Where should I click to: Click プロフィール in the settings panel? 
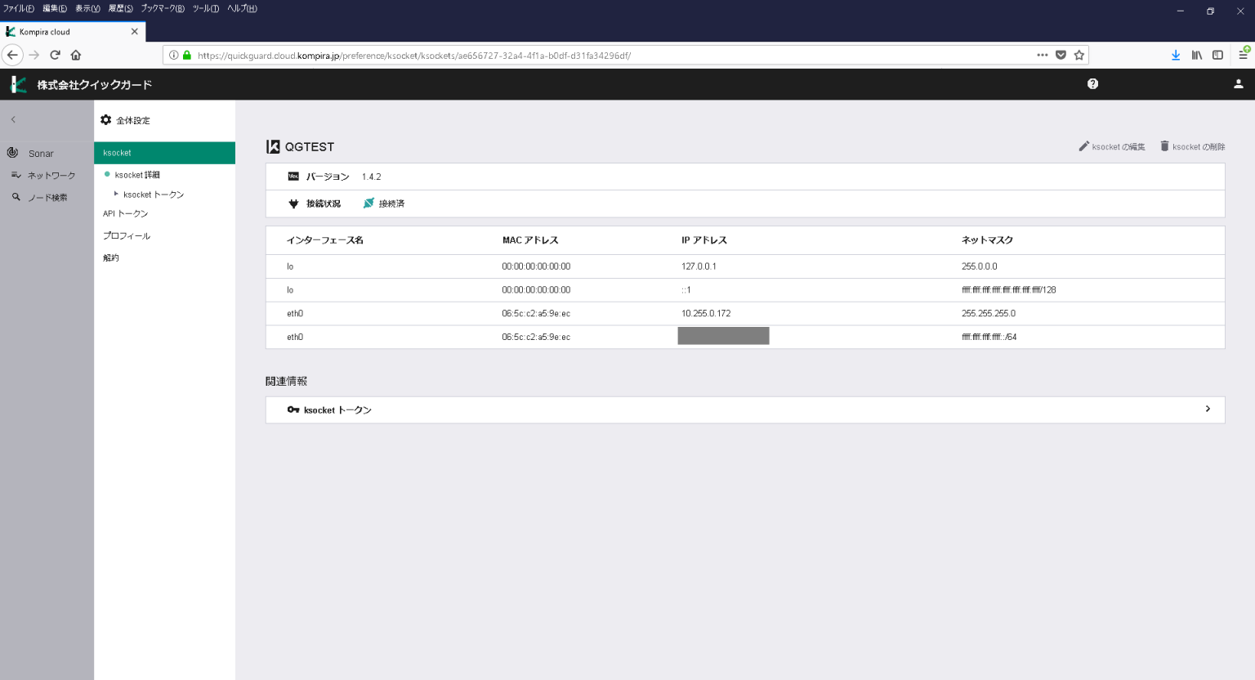point(127,235)
